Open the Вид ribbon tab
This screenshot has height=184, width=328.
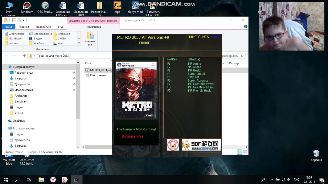click(x=60, y=27)
